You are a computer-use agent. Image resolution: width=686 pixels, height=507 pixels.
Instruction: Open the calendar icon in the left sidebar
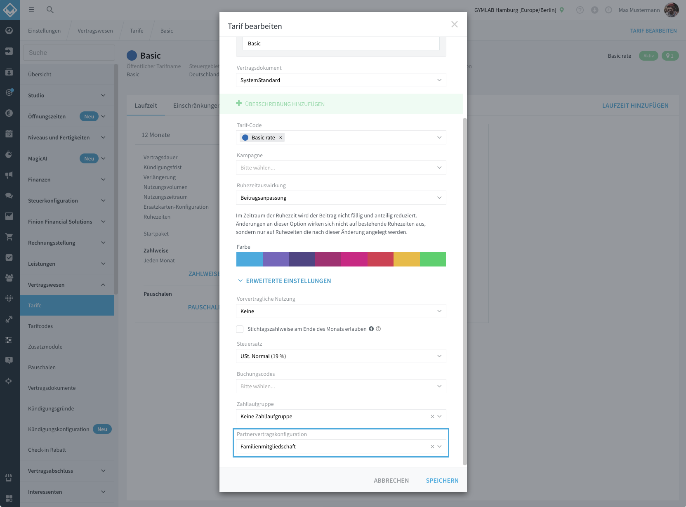(9, 134)
